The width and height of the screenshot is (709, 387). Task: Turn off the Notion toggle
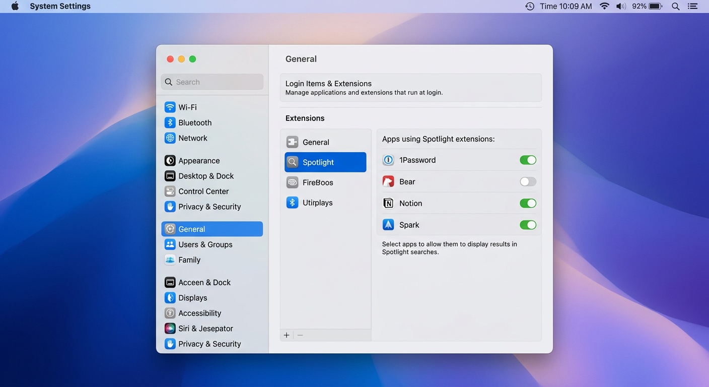coord(528,203)
